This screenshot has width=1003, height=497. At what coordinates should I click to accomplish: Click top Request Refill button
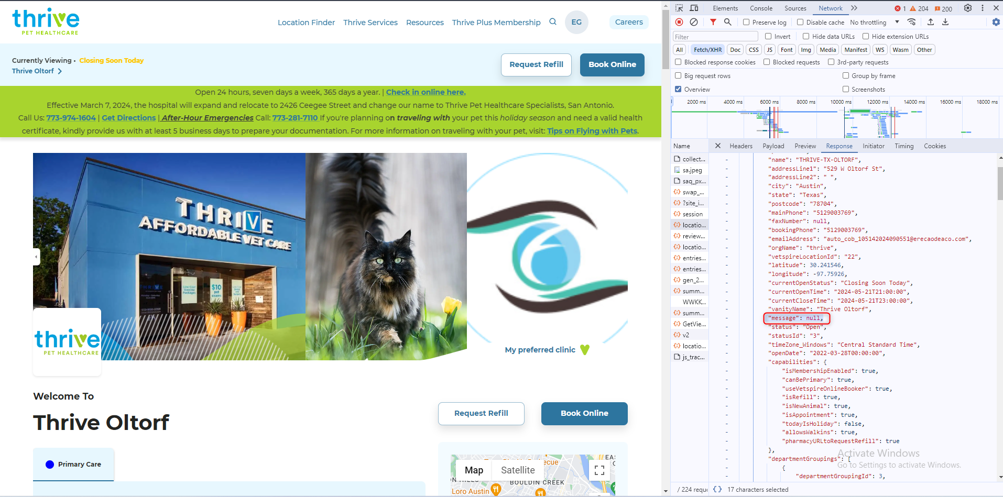click(x=536, y=64)
